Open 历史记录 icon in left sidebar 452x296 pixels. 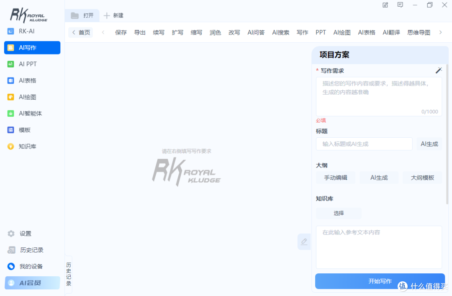click(11, 250)
